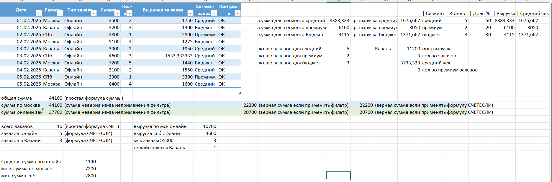The width and height of the screenshot is (552, 182).
Task: Open the Выручка за заказ filter dropdown
Action: click(190, 13)
